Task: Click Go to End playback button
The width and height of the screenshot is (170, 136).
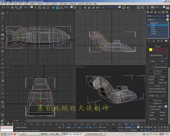Action: (155, 127)
